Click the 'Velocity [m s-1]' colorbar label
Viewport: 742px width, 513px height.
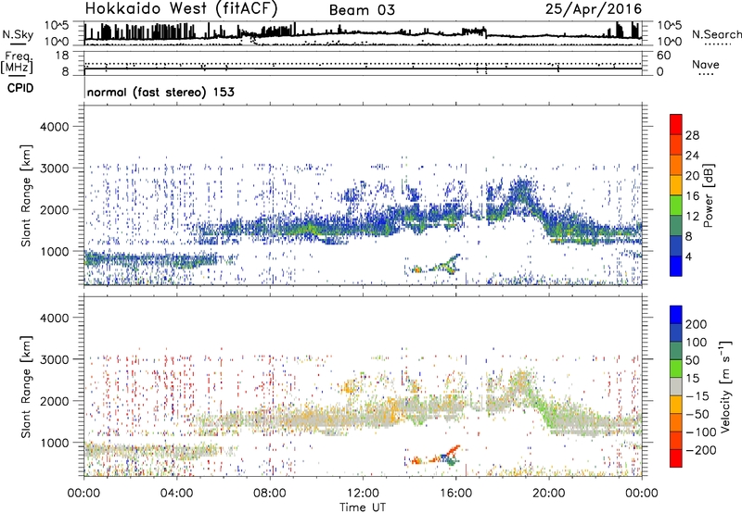[724, 386]
